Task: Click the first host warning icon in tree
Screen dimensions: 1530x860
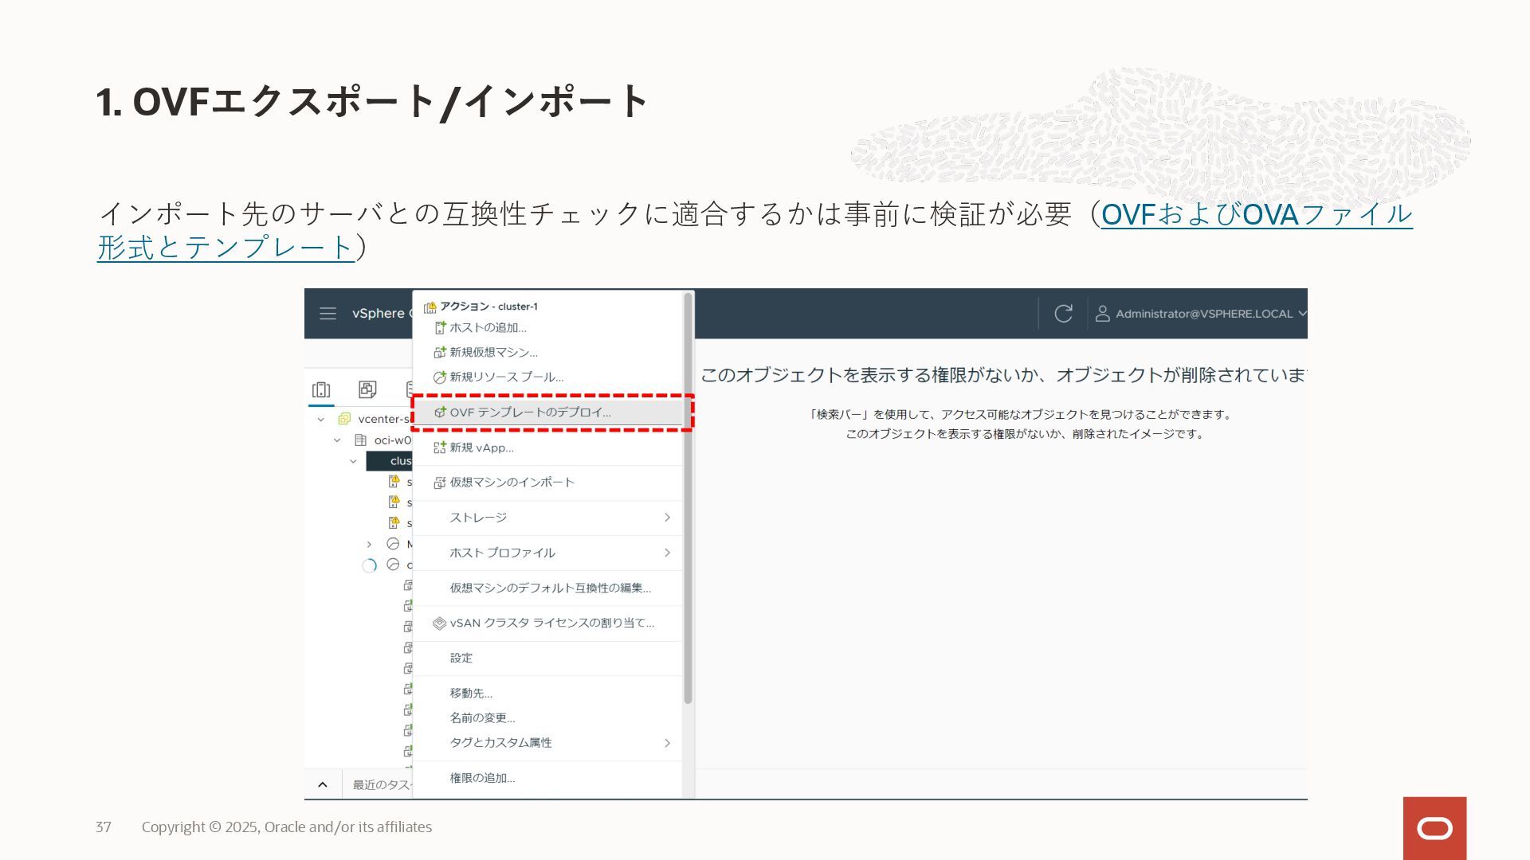Action: click(x=394, y=481)
